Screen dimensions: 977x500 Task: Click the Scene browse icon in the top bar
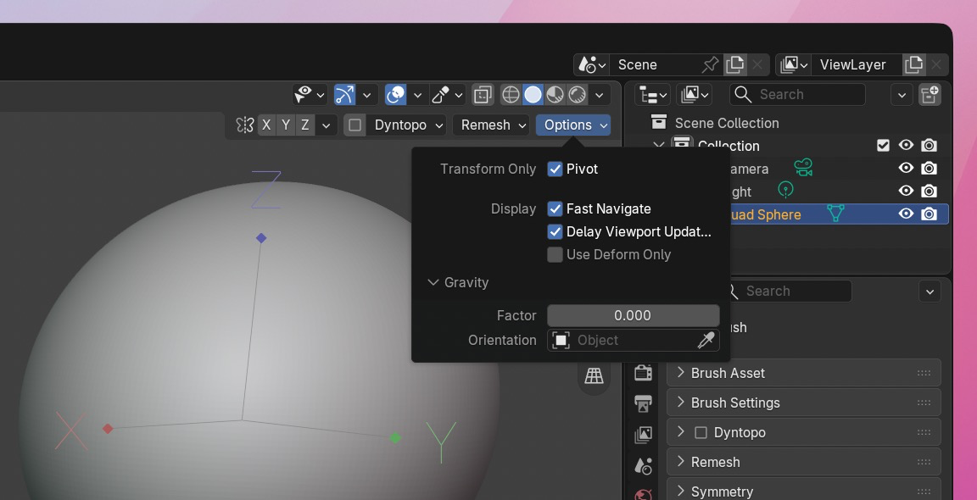pos(592,64)
